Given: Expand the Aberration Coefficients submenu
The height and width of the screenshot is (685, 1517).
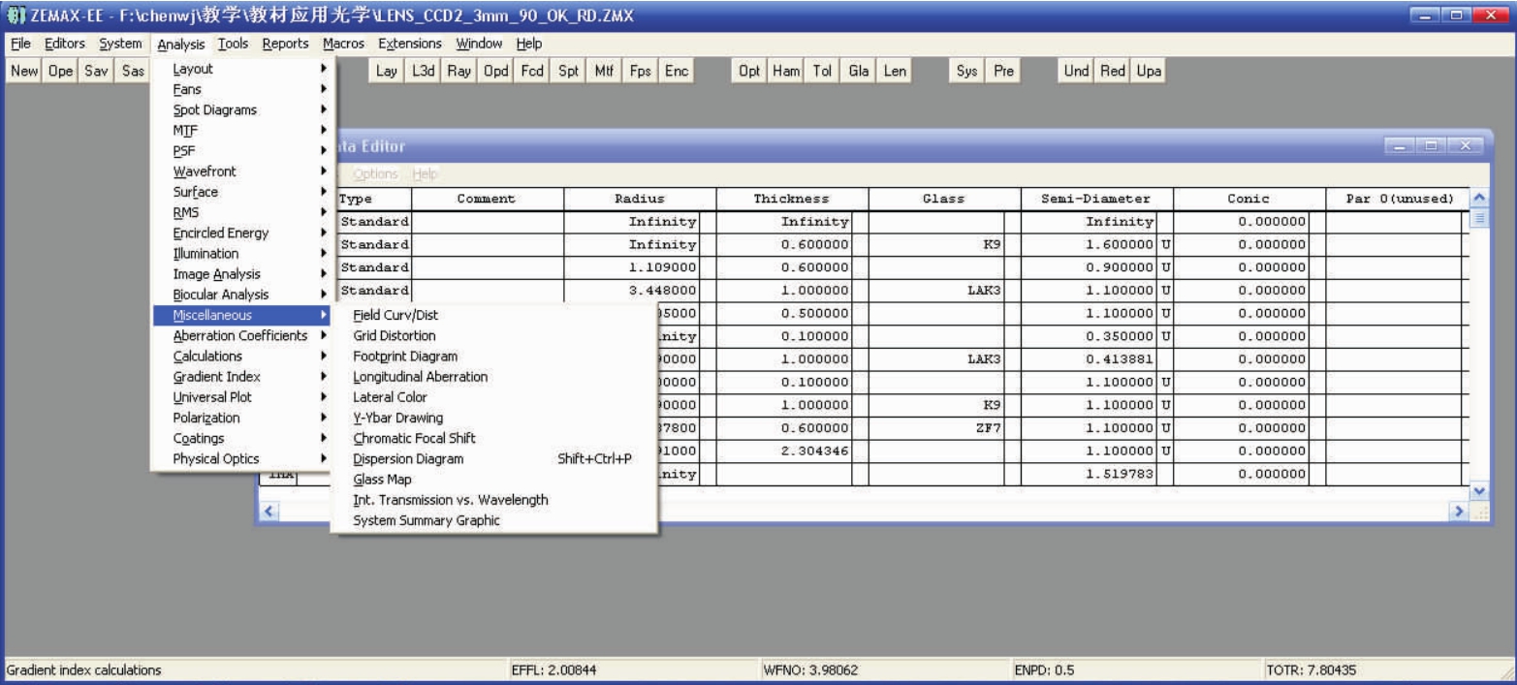Looking at the screenshot, I should (243, 335).
